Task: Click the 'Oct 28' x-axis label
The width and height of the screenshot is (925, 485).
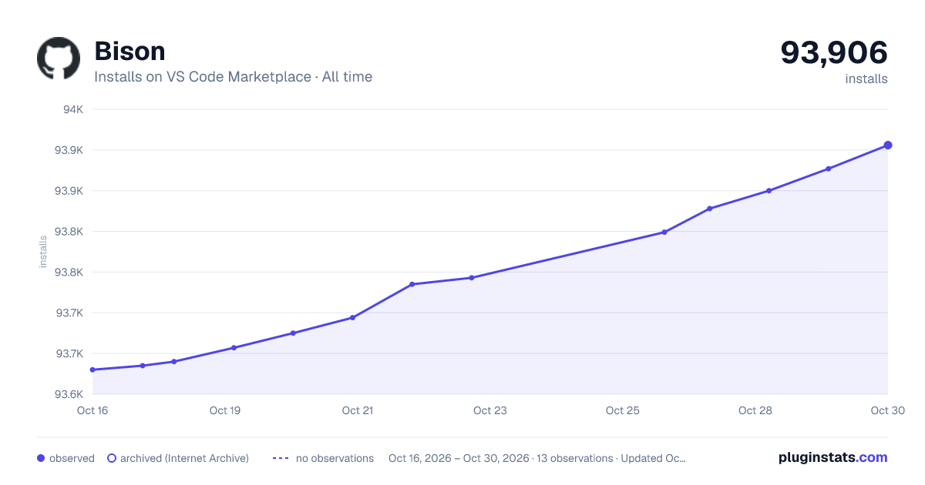Action: (755, 410)
